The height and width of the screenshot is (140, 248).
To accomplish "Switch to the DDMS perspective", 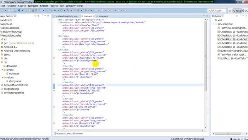I will coord(245,10).
